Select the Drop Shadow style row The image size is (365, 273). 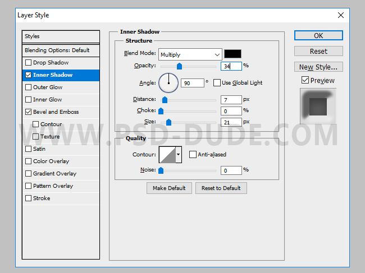61,62
